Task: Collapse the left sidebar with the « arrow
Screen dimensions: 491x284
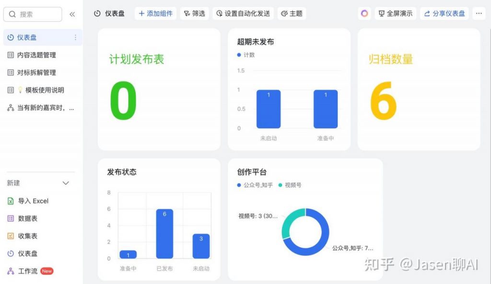Action: (x=72, y=14)
